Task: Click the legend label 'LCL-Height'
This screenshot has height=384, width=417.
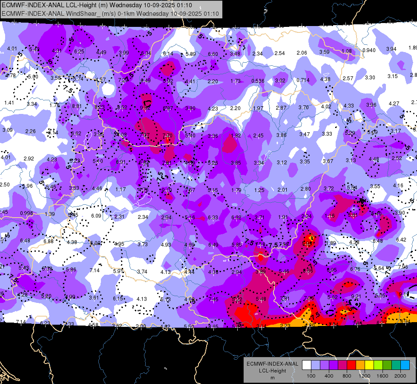Action: (x=272, y=371)
